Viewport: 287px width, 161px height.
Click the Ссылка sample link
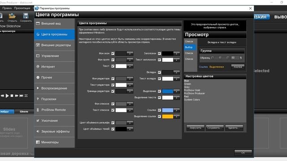203,67
